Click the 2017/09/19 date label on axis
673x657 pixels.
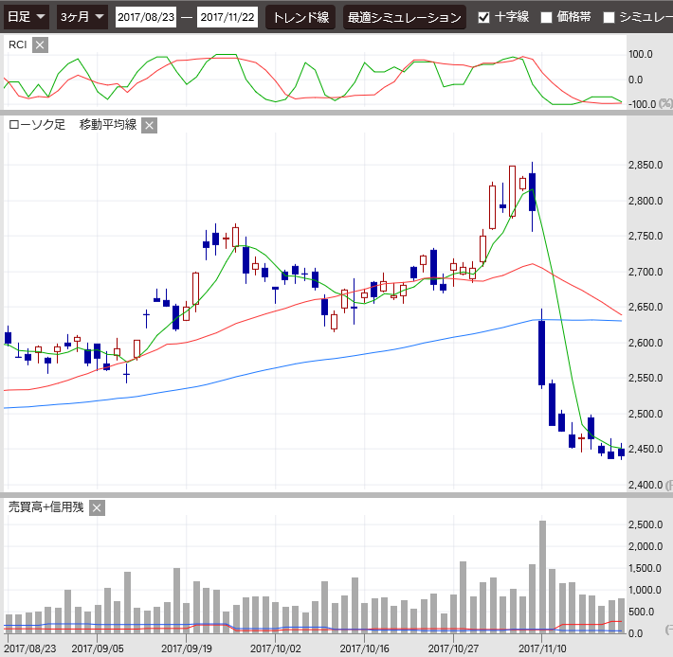pos(186,649)
